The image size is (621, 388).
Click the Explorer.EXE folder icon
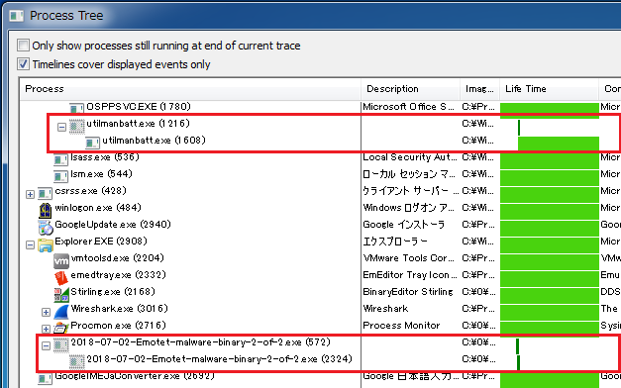click(x=46, y=244)
